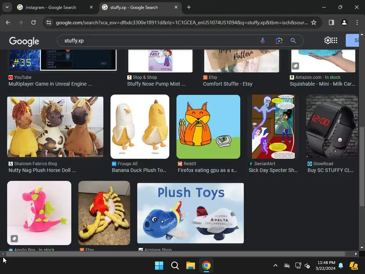This screenshot has width=365, height=274.
Task: Open Google quick settings gear
Action: (327, 40)
